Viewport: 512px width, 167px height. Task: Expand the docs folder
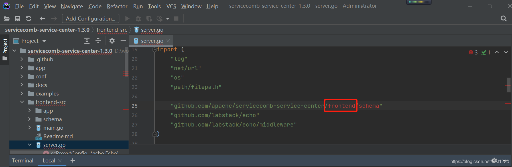coord(22,85)
